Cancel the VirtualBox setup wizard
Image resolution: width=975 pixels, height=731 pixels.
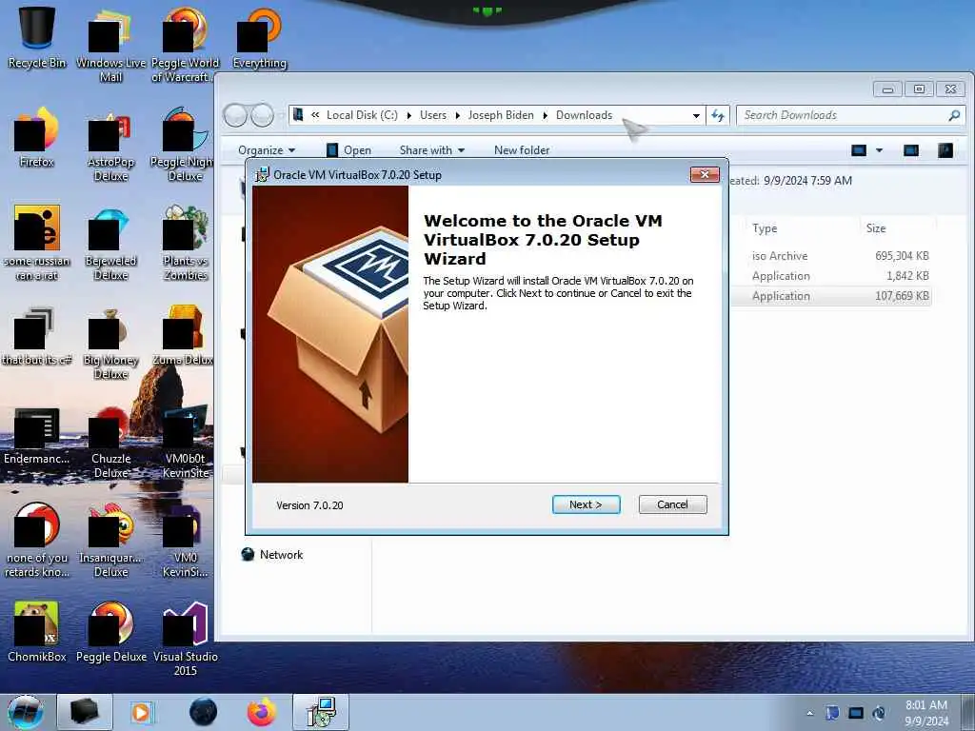point(673,504)
